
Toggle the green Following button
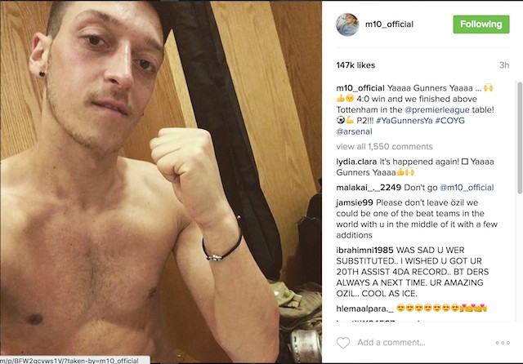pos(481,24)
